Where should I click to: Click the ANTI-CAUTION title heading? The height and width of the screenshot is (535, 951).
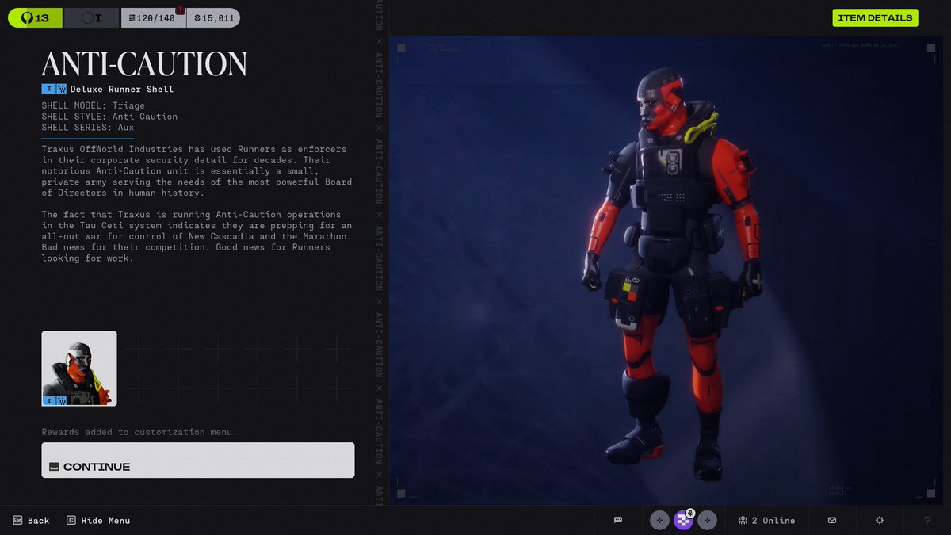pos(144,64)
